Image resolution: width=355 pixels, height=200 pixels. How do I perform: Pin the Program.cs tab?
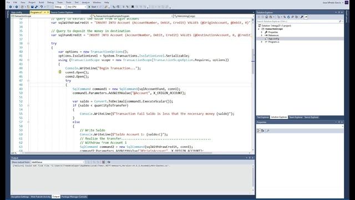tap(45, 12)
